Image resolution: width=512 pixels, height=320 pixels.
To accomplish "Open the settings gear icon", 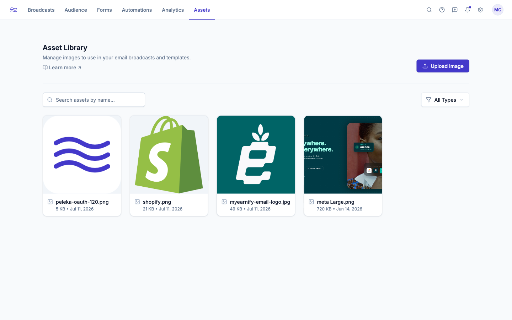I will coord(480,10).
